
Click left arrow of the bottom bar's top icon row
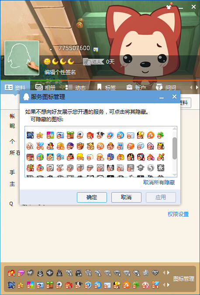(x=164, y=273)
